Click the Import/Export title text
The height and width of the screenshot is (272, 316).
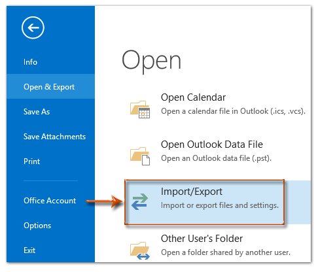[x=192, y=192]
